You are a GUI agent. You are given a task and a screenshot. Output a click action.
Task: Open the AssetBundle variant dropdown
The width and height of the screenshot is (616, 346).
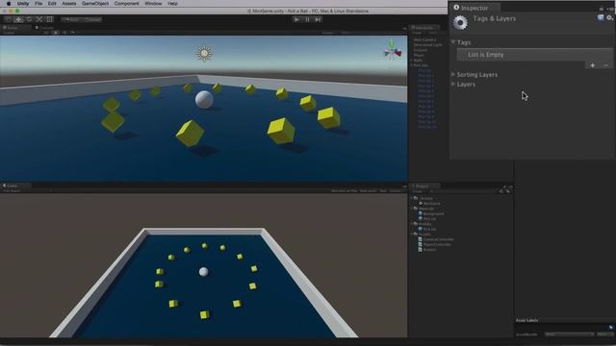point(604,334)
